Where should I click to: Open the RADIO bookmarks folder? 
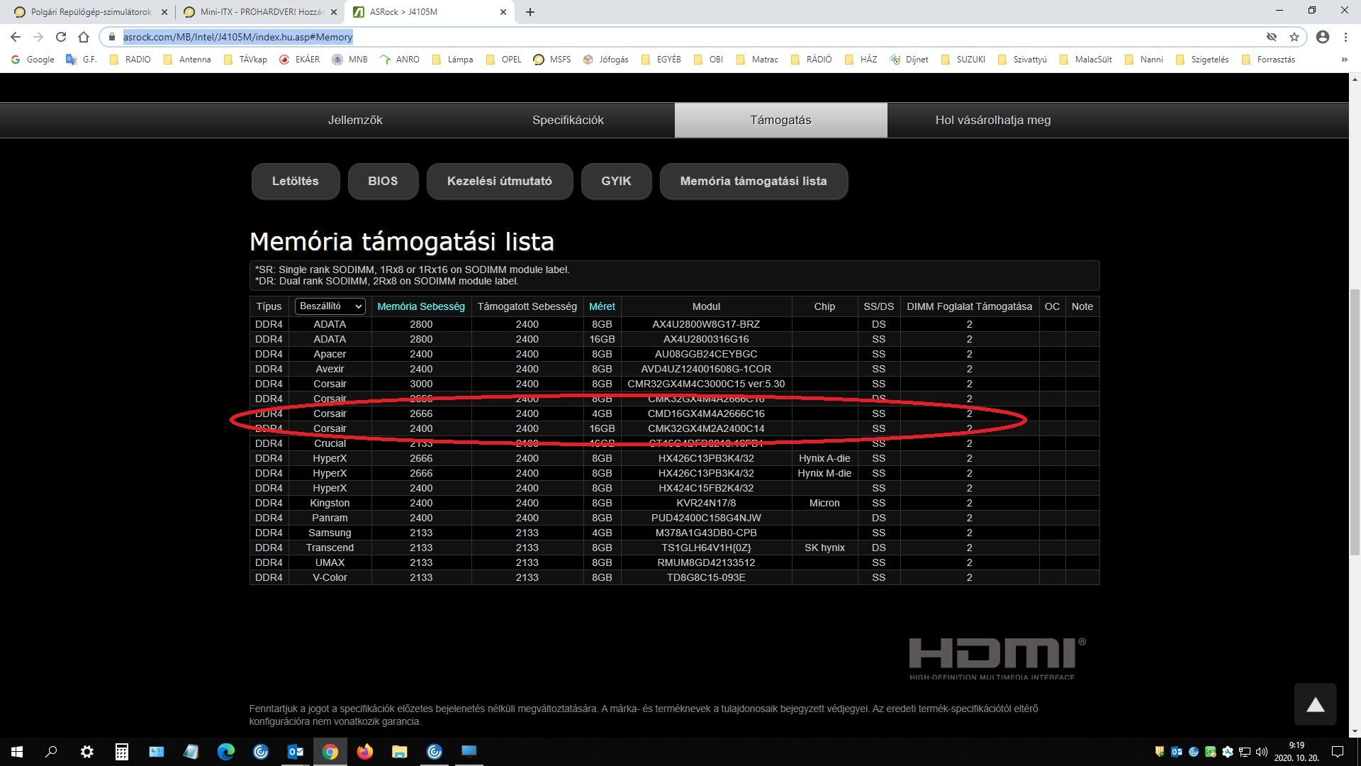coord(130,60)
